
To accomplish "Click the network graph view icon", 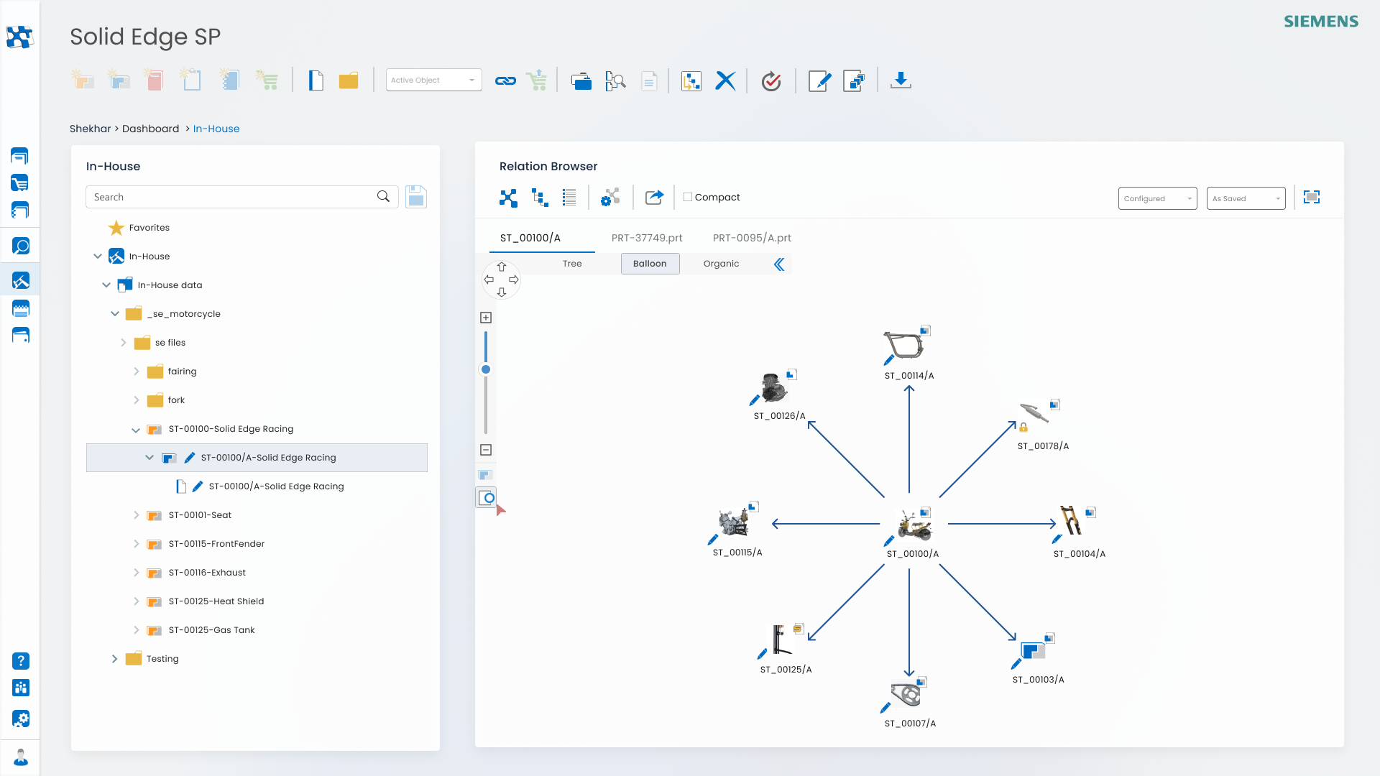I will click(x=508, y=198).
